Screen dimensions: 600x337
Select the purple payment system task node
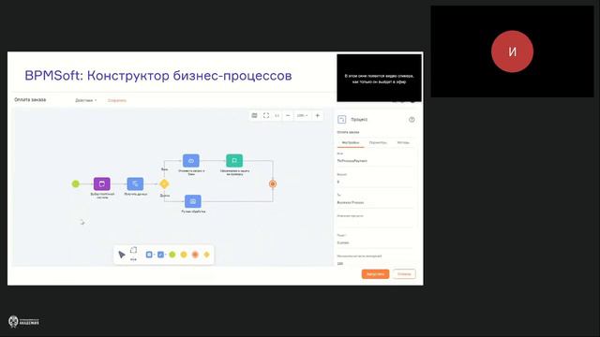(102, 183)
